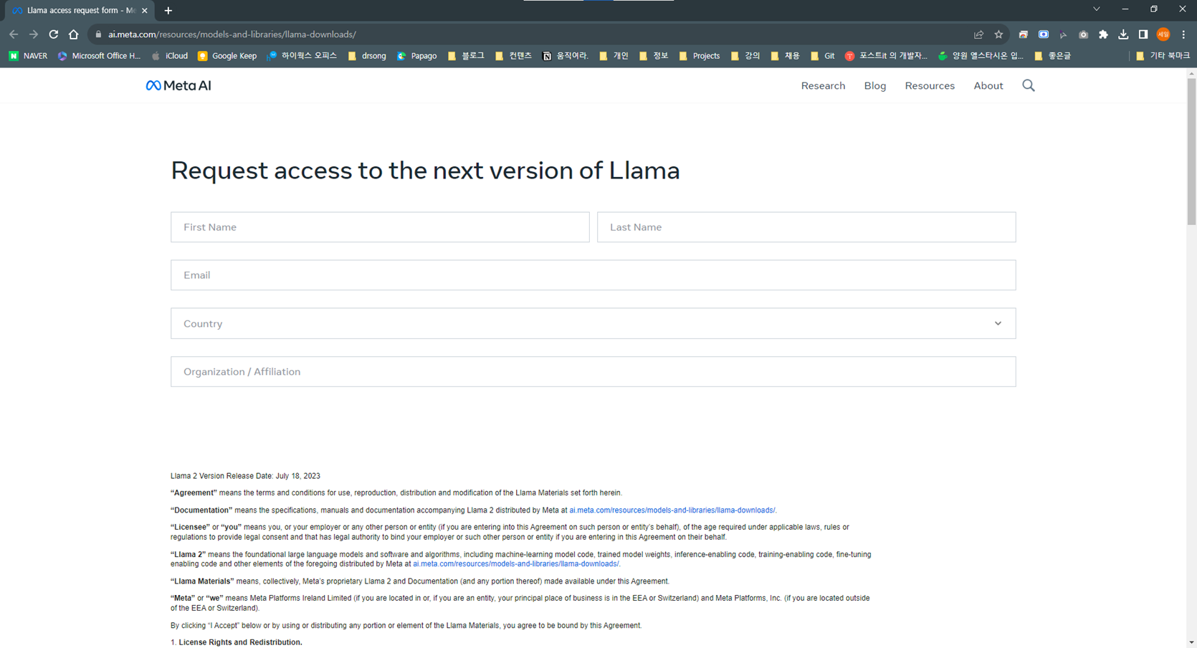Click the Llama 2 Version Release Date text
The image size is (1197, 648).
[x=245, y=476]
